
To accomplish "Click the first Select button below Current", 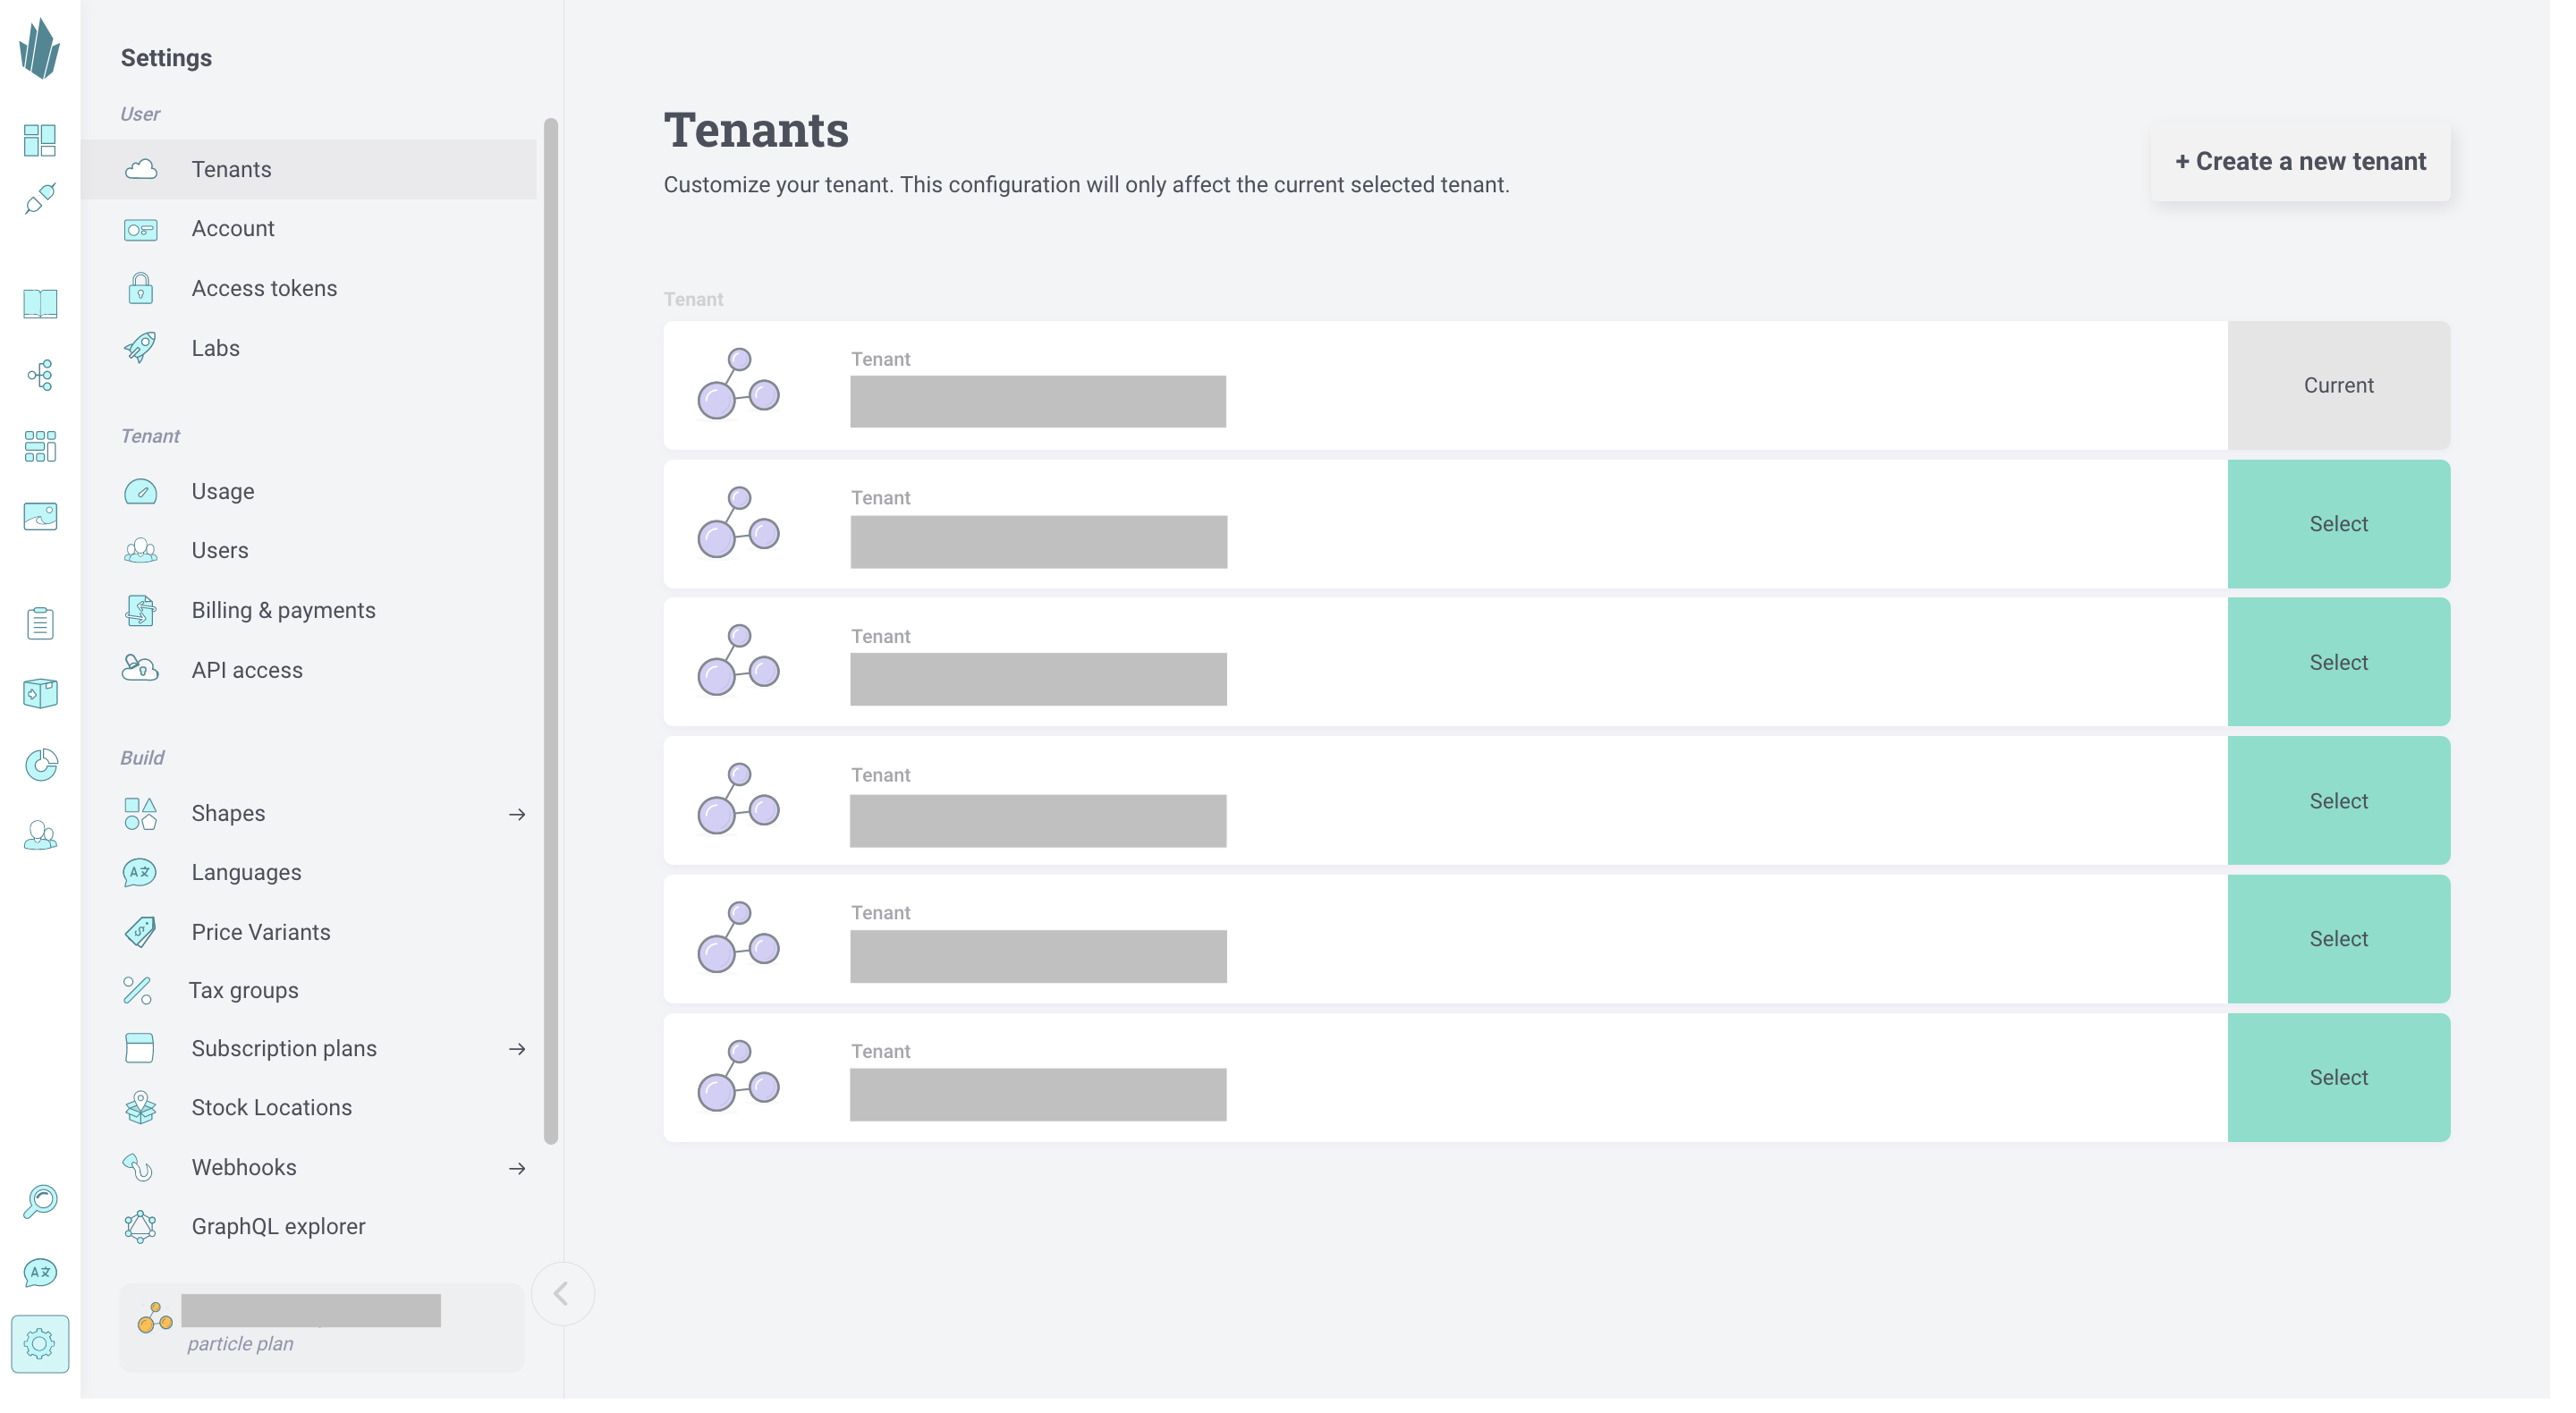I will [x=2338, y=524].
